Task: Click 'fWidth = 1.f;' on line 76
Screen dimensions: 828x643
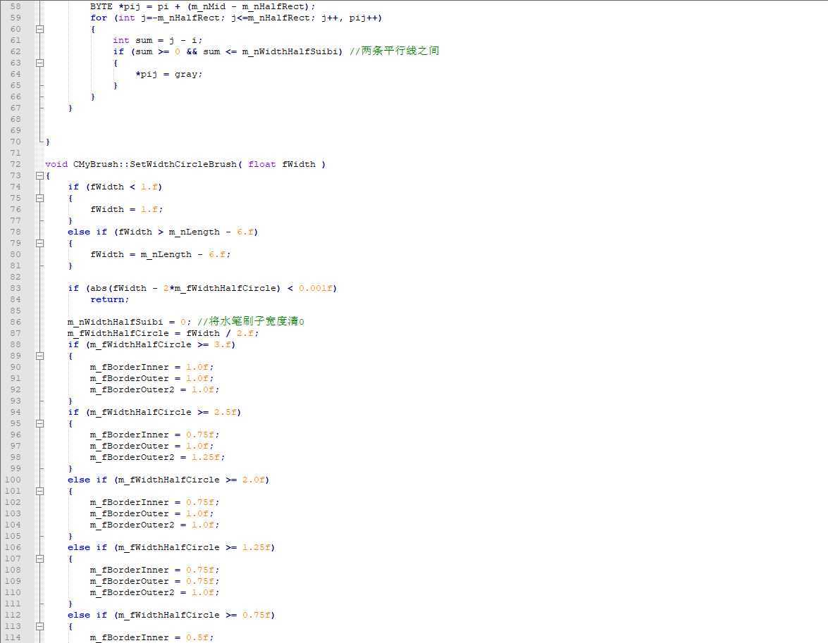Action: tap(127, 210)
